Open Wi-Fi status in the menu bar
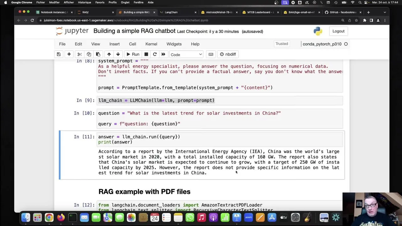Screen dimensions: 402x226 click(x=352, y=3)
